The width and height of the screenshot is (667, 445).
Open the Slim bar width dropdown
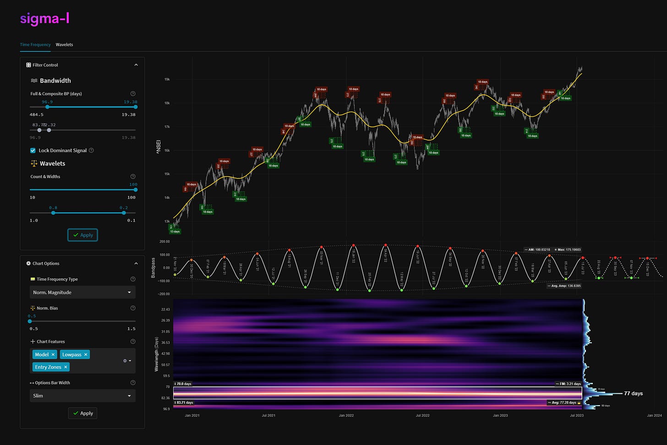(x=82, y=396)
